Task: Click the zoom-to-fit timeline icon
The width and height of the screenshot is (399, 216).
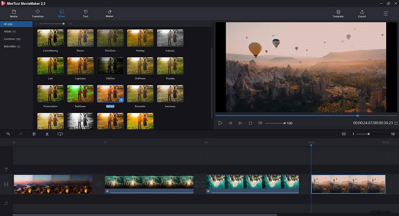Action: [344, 134]
